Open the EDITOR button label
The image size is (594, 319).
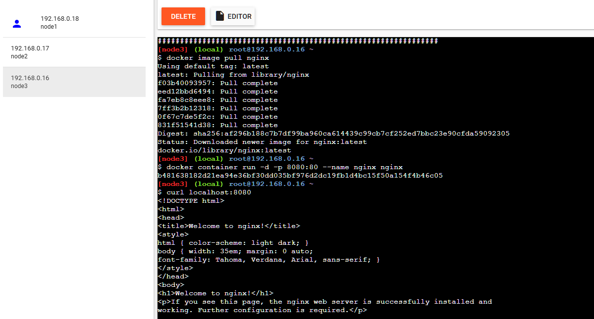pos(239,16)
